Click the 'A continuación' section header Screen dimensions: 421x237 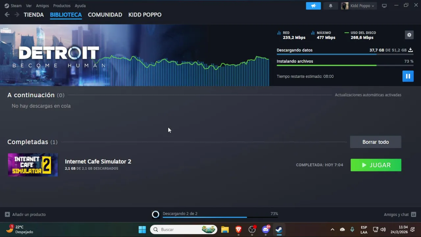36,95
